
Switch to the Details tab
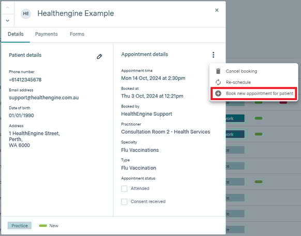click(16, 34)
